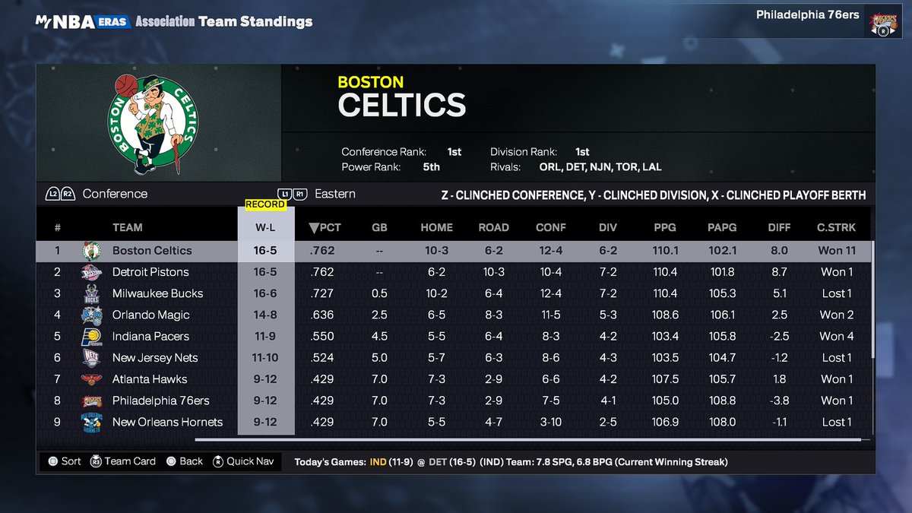Click the R1 bumper icon beside Eastern
Viewport: 912px width, 513px height.
[x=299, y=194]
